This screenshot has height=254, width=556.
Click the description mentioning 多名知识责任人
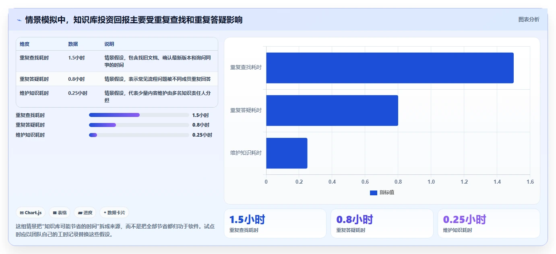click(157, 97)
